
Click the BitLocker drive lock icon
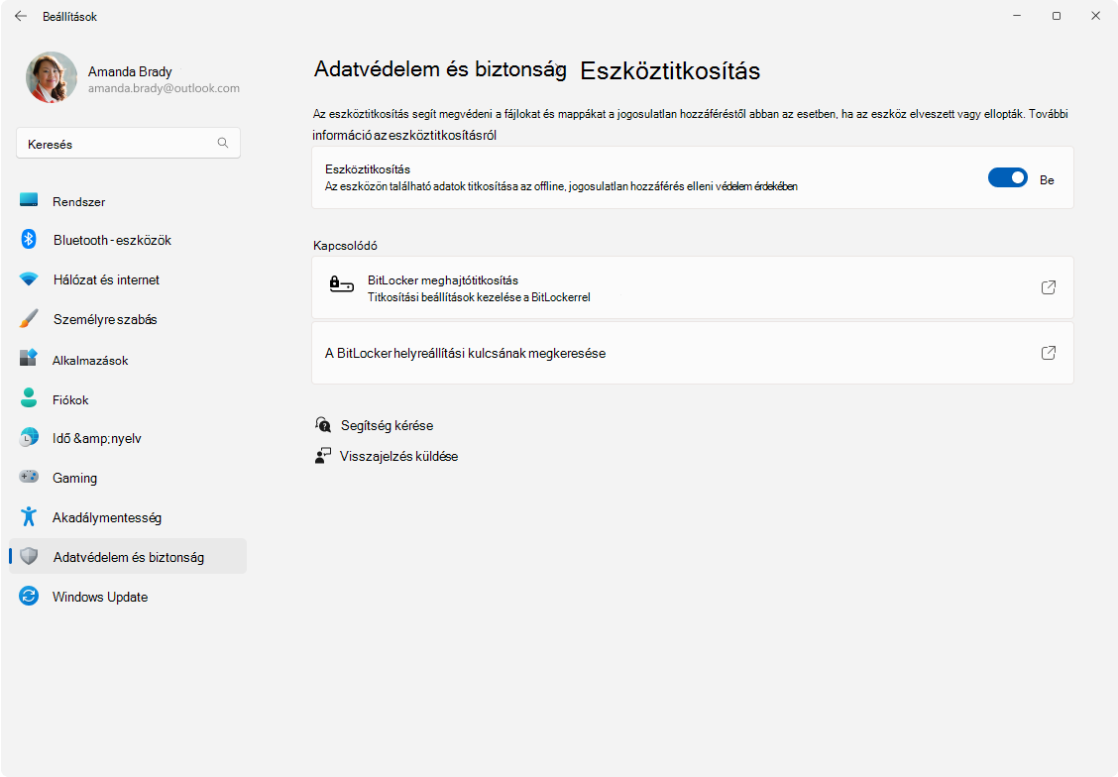[x=342, y=284]
